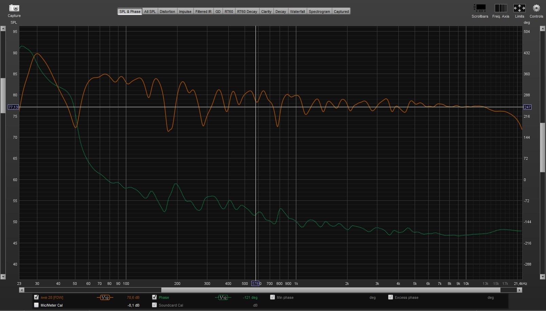Open the GD tab

pyautogui.click(x=218, y=12)
